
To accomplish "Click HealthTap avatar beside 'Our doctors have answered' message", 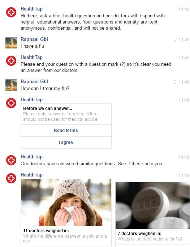I will 11,160.
